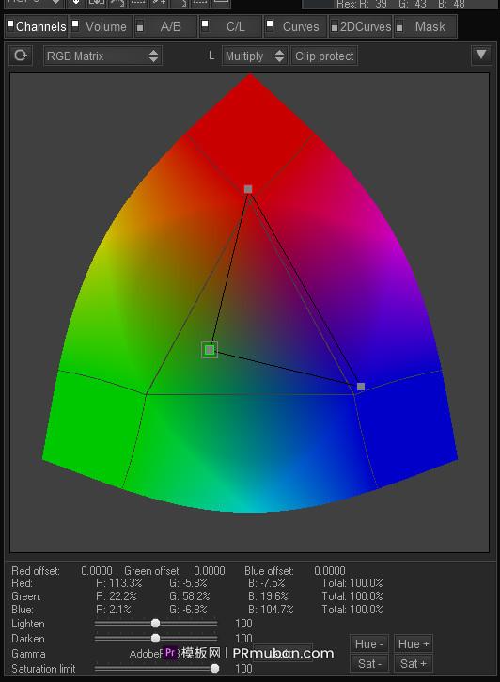This screenshot has width=500, height=682.
Task: Click the circular reset arrow icon
Action: tap(21, 56)
